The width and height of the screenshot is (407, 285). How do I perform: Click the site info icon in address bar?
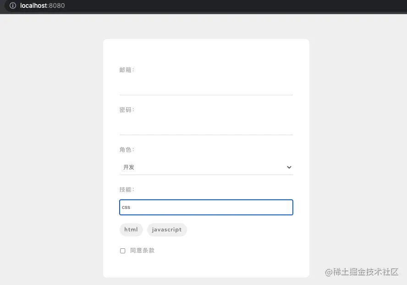click(13, 5)
